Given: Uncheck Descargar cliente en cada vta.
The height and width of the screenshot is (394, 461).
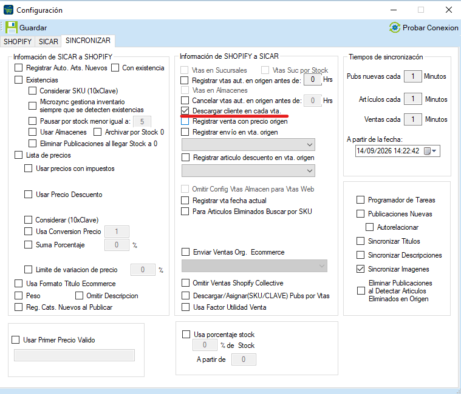Looking at the screenshot, I should tap(185, 111).
